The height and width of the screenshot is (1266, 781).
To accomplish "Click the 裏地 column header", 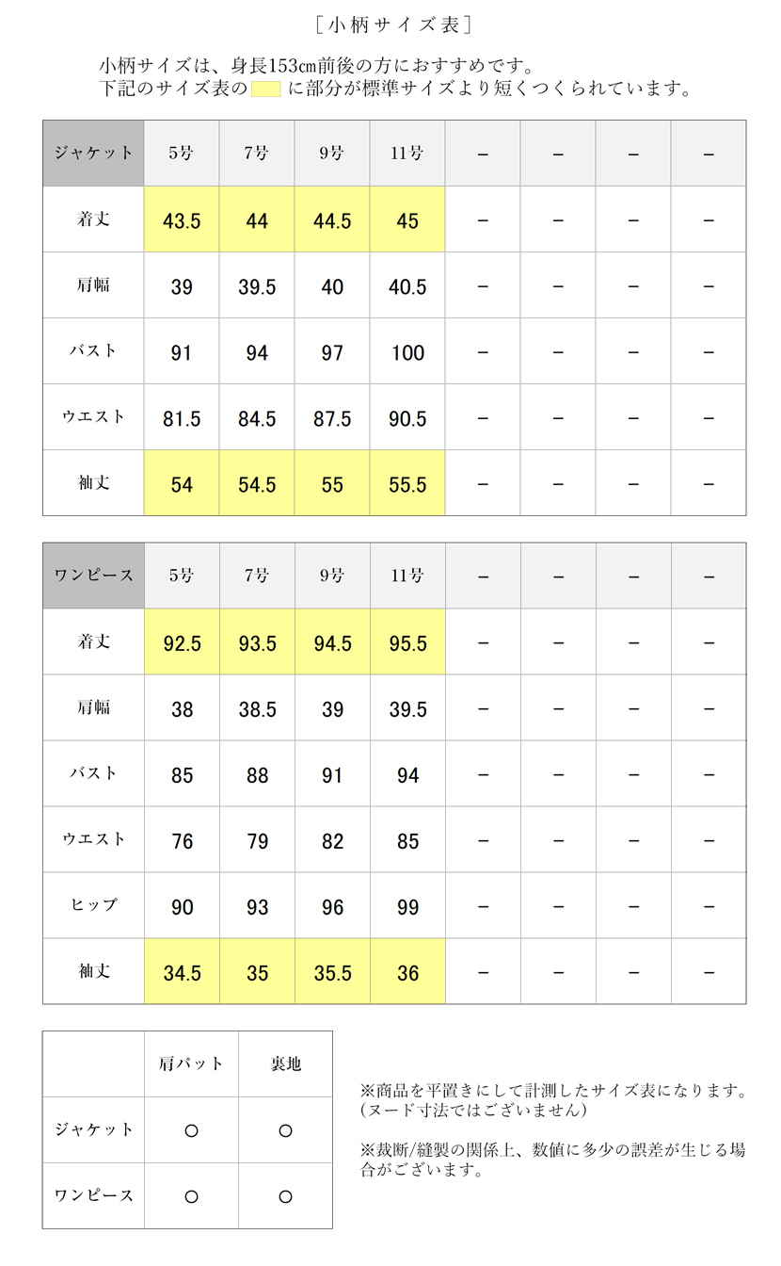I will point(285,1064).
